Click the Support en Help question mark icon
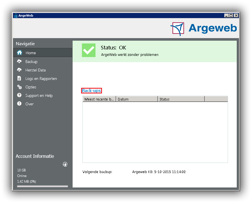This screenshot has height=203, width=252. click(19, 95)
